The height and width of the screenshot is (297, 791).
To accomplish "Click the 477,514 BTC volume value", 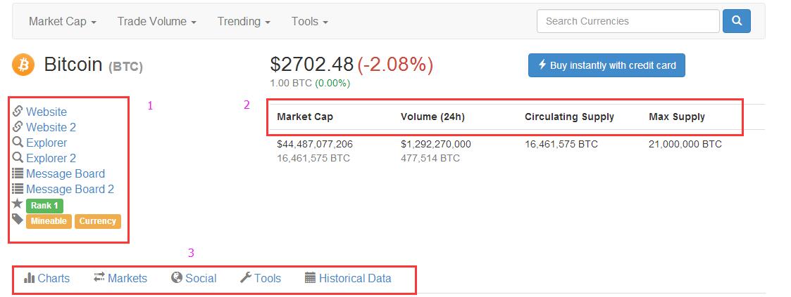I will 430,158.
